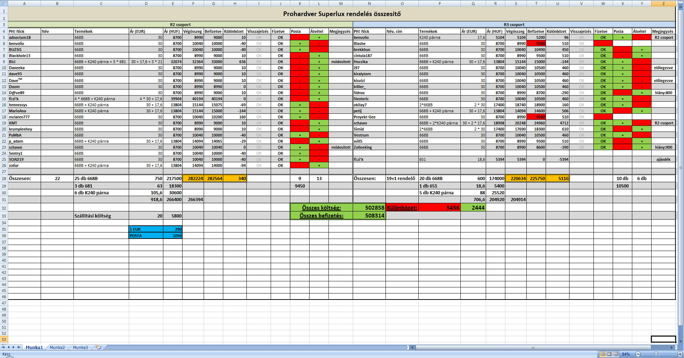Select the 6 db K240 párna cell
This screenshot has height=358, width=684.
101,193
